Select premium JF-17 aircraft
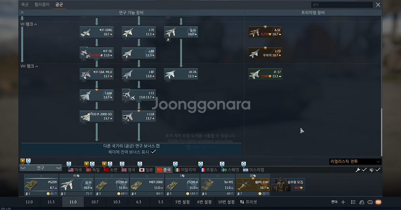 click(x=265, y=74)
